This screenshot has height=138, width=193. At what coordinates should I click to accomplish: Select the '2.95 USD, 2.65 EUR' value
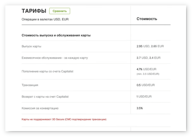tap(150, 46)
